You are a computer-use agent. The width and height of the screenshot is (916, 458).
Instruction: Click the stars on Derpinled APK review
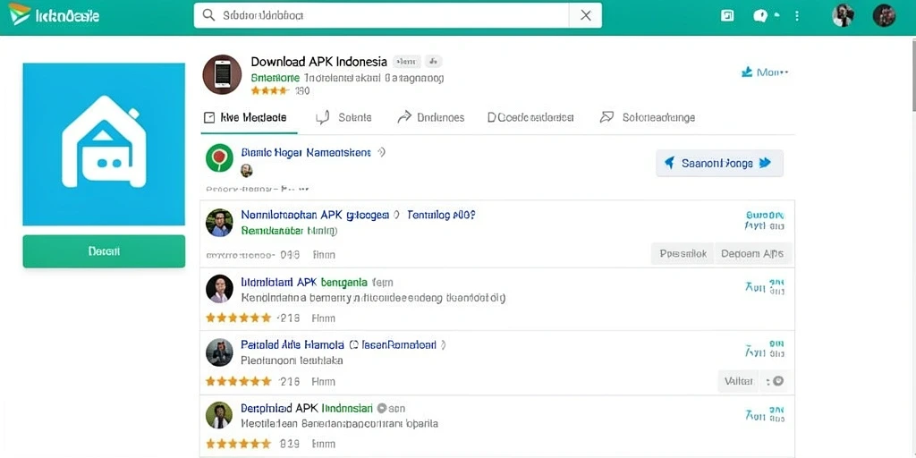tap(238, 444)
